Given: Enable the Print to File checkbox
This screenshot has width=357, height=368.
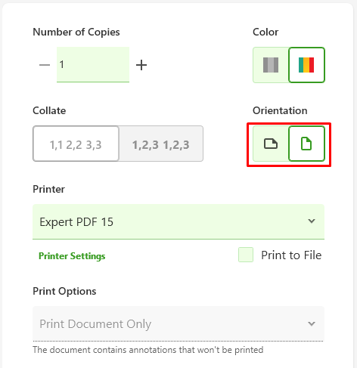Looking at the screenshot, I should pyautogui.click(x=246, y=255).
